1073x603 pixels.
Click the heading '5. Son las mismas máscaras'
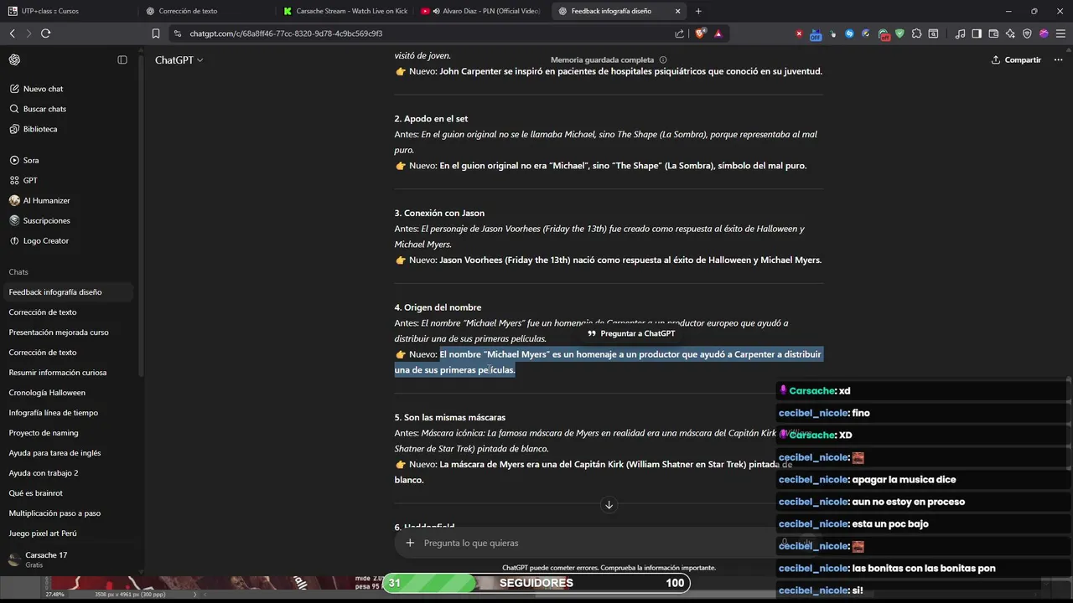click(x=450, y=417)
